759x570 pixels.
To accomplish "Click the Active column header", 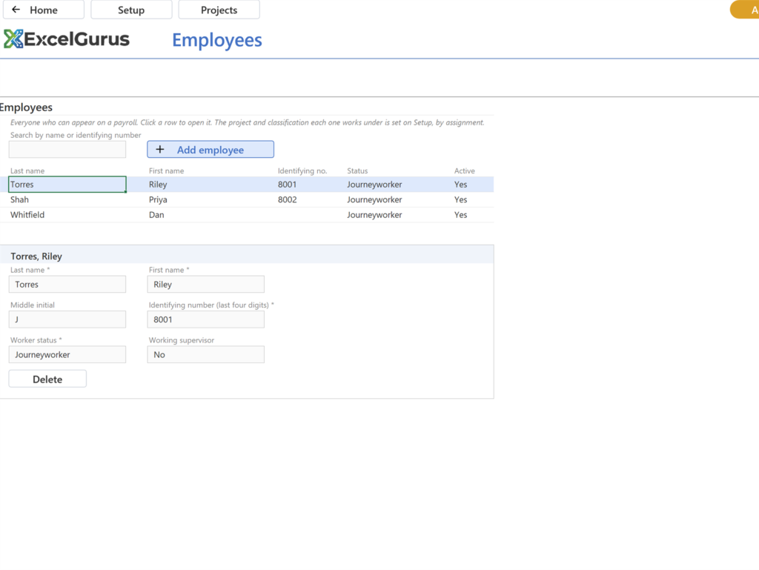I will point(464,170).
